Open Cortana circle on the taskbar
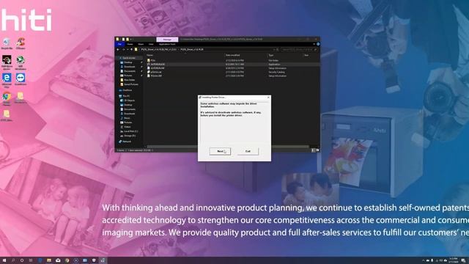Screen dimensions: 469x264 [22, 260]
